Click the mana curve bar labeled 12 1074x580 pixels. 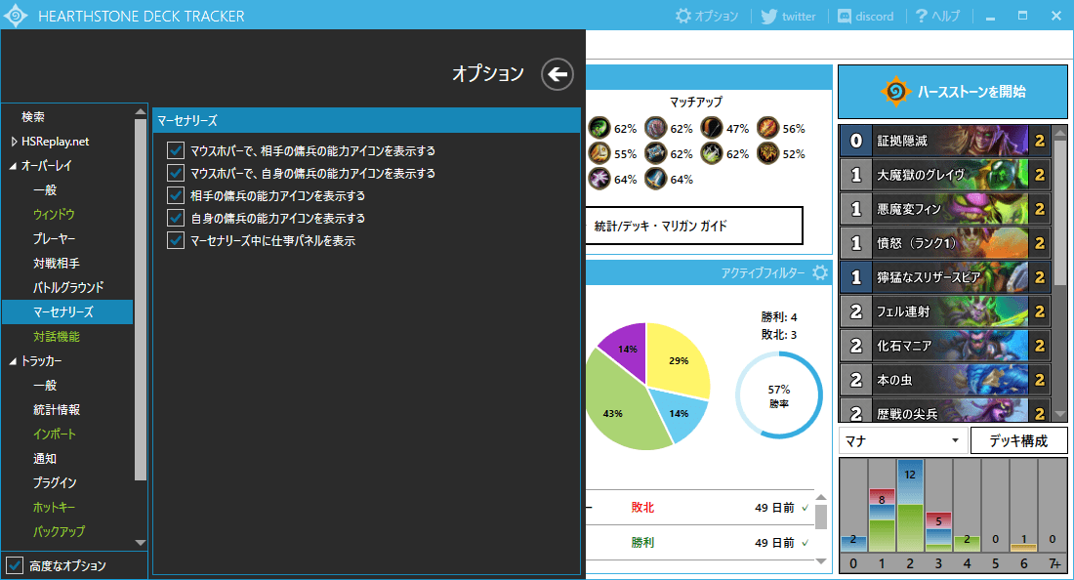tap(910, 506)
